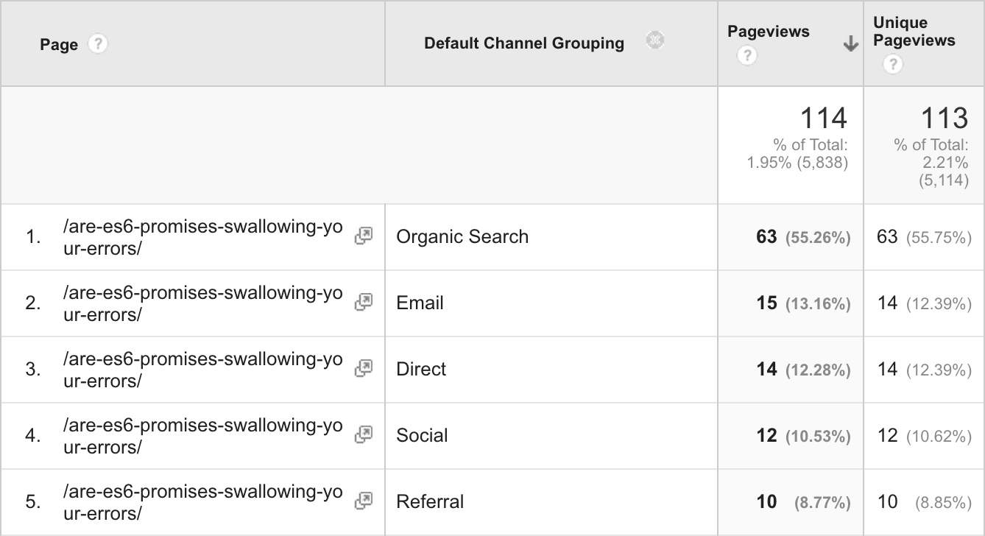Sort by the Page column header
This screenshot has width=985, height=536.
[x=59, y=45]
